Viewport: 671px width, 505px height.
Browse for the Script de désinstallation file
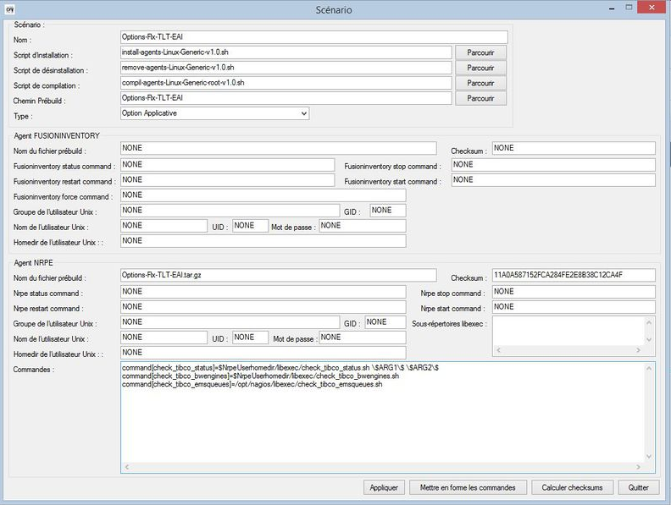click(x=480, y=68)
